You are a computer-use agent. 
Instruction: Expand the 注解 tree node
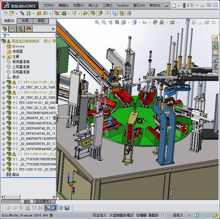click(x=3, y=57)
